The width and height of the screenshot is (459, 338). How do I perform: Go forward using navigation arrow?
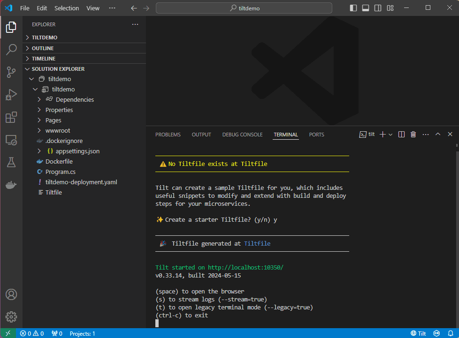click(x=146, y=8)
